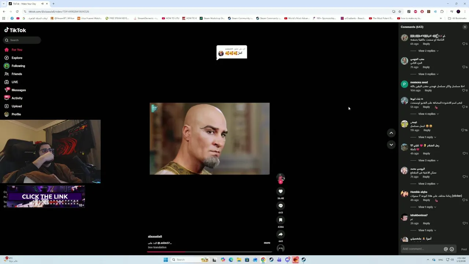Like ishakbenissa7's comment
The height and width of the screenshot is (264, 469).
point(464,223)
